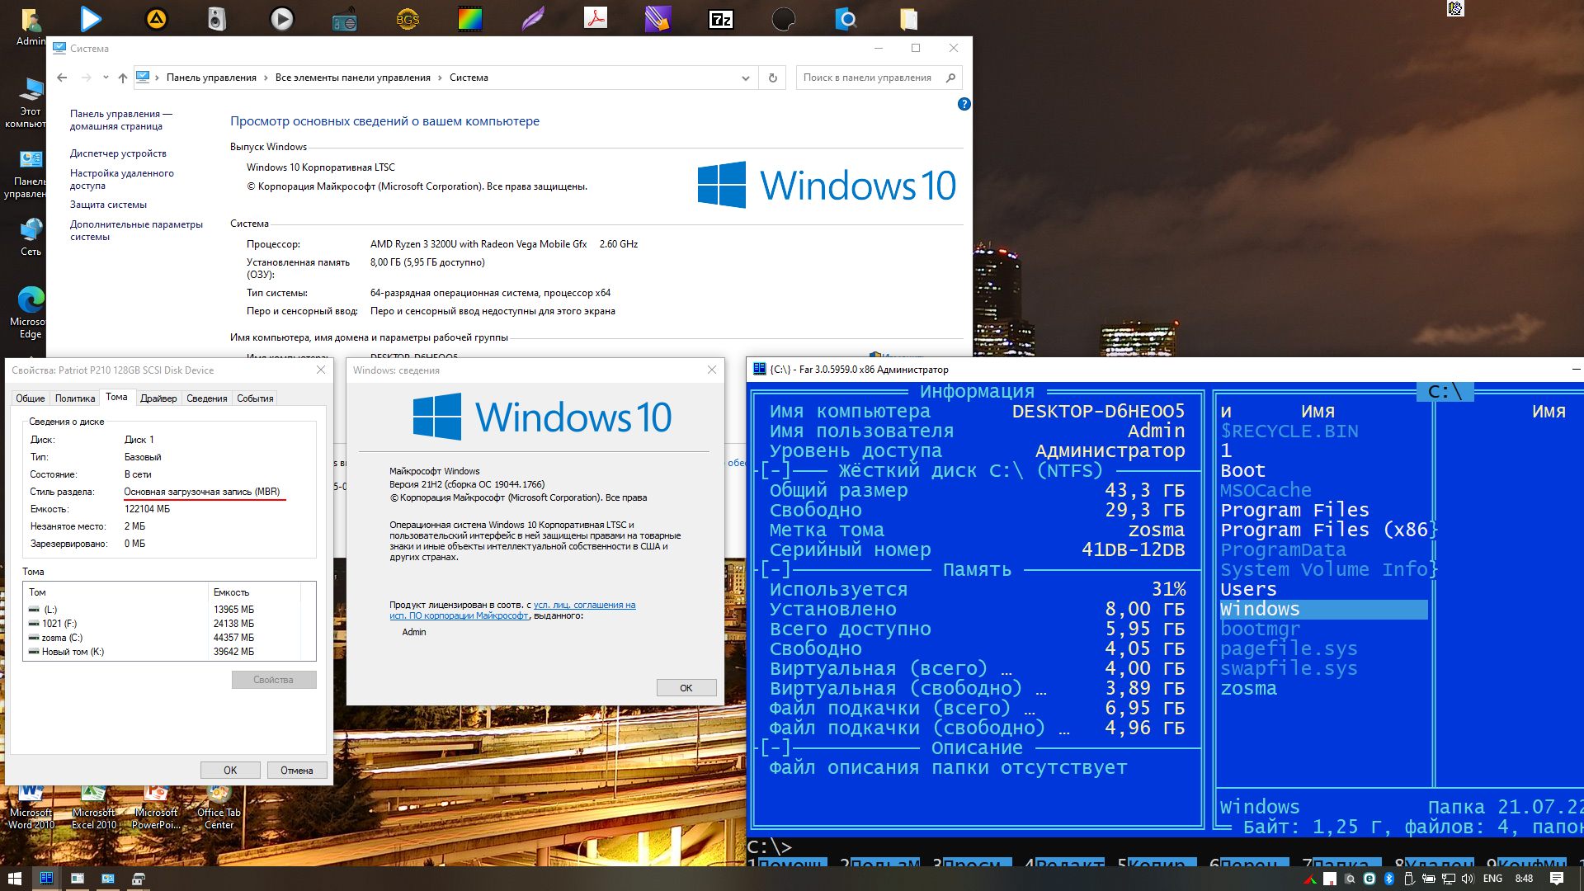
Task: Click the blue help question mark icon
Action: click(964, 104)
